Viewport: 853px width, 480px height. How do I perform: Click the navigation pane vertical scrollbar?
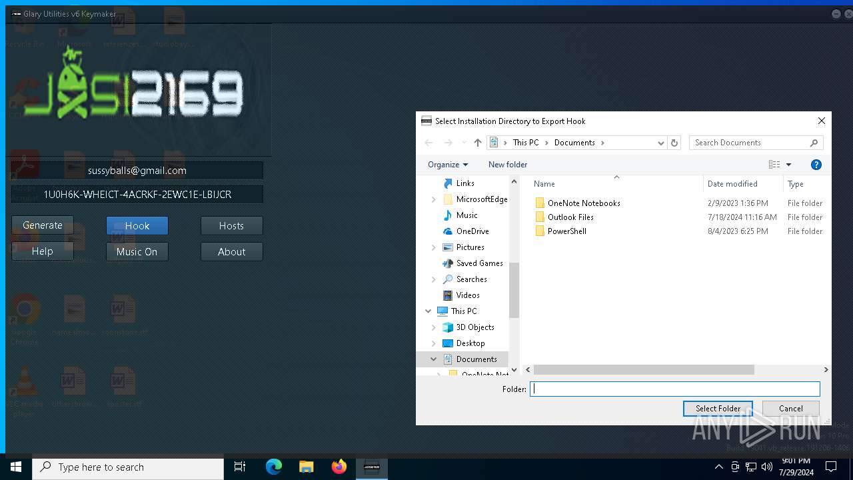tap(514, 289)
